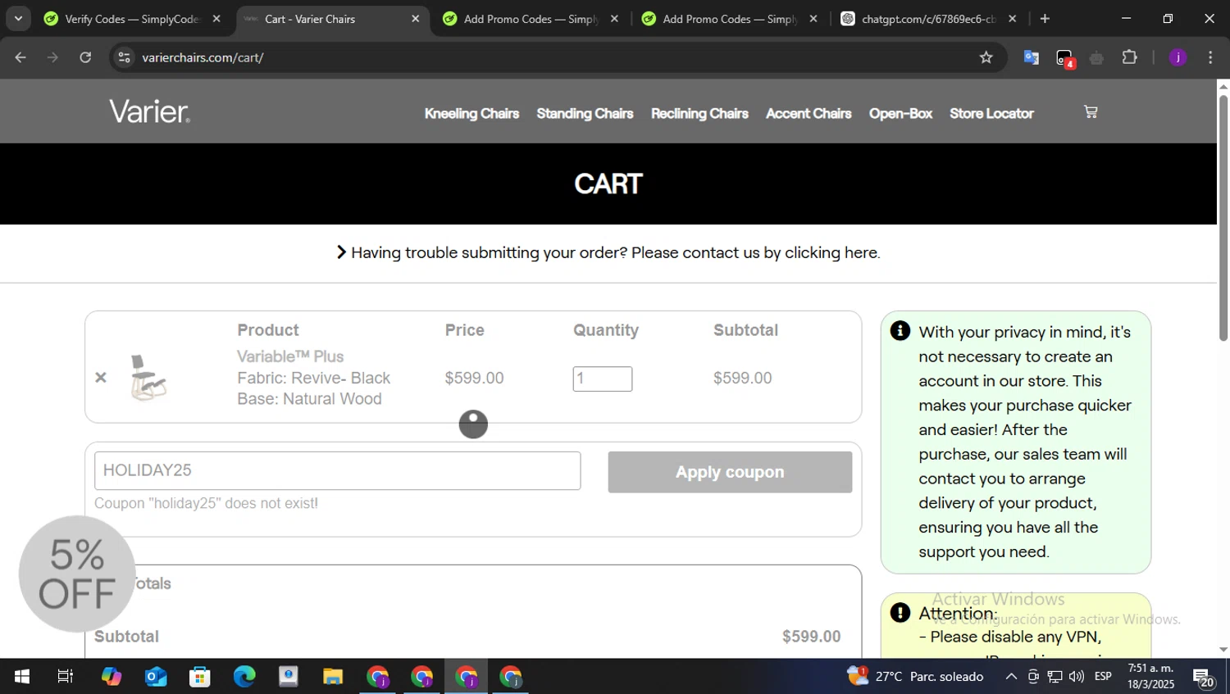Open Chrome profile avatar
Viewport: 1230px width, 694px height.
[x=1178, y=57]
